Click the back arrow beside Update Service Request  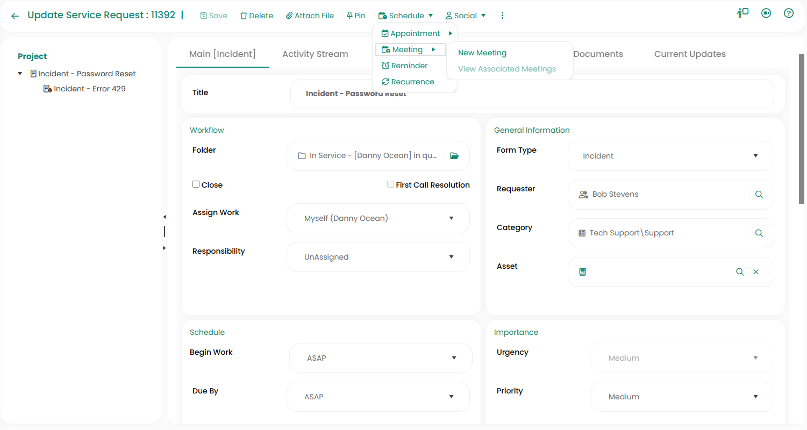(x=15, y=16)
